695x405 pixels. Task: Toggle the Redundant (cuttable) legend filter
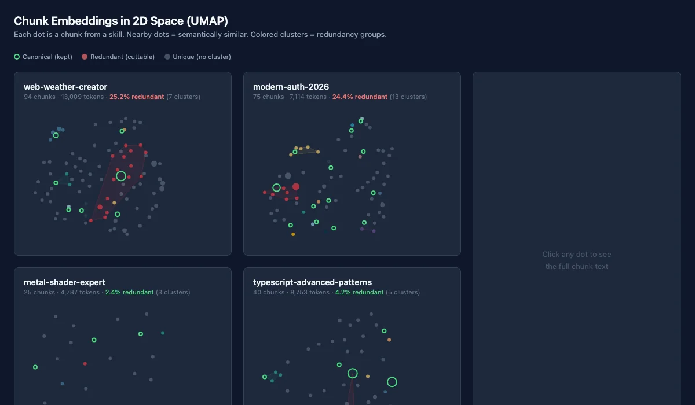[x=118, y=57]
